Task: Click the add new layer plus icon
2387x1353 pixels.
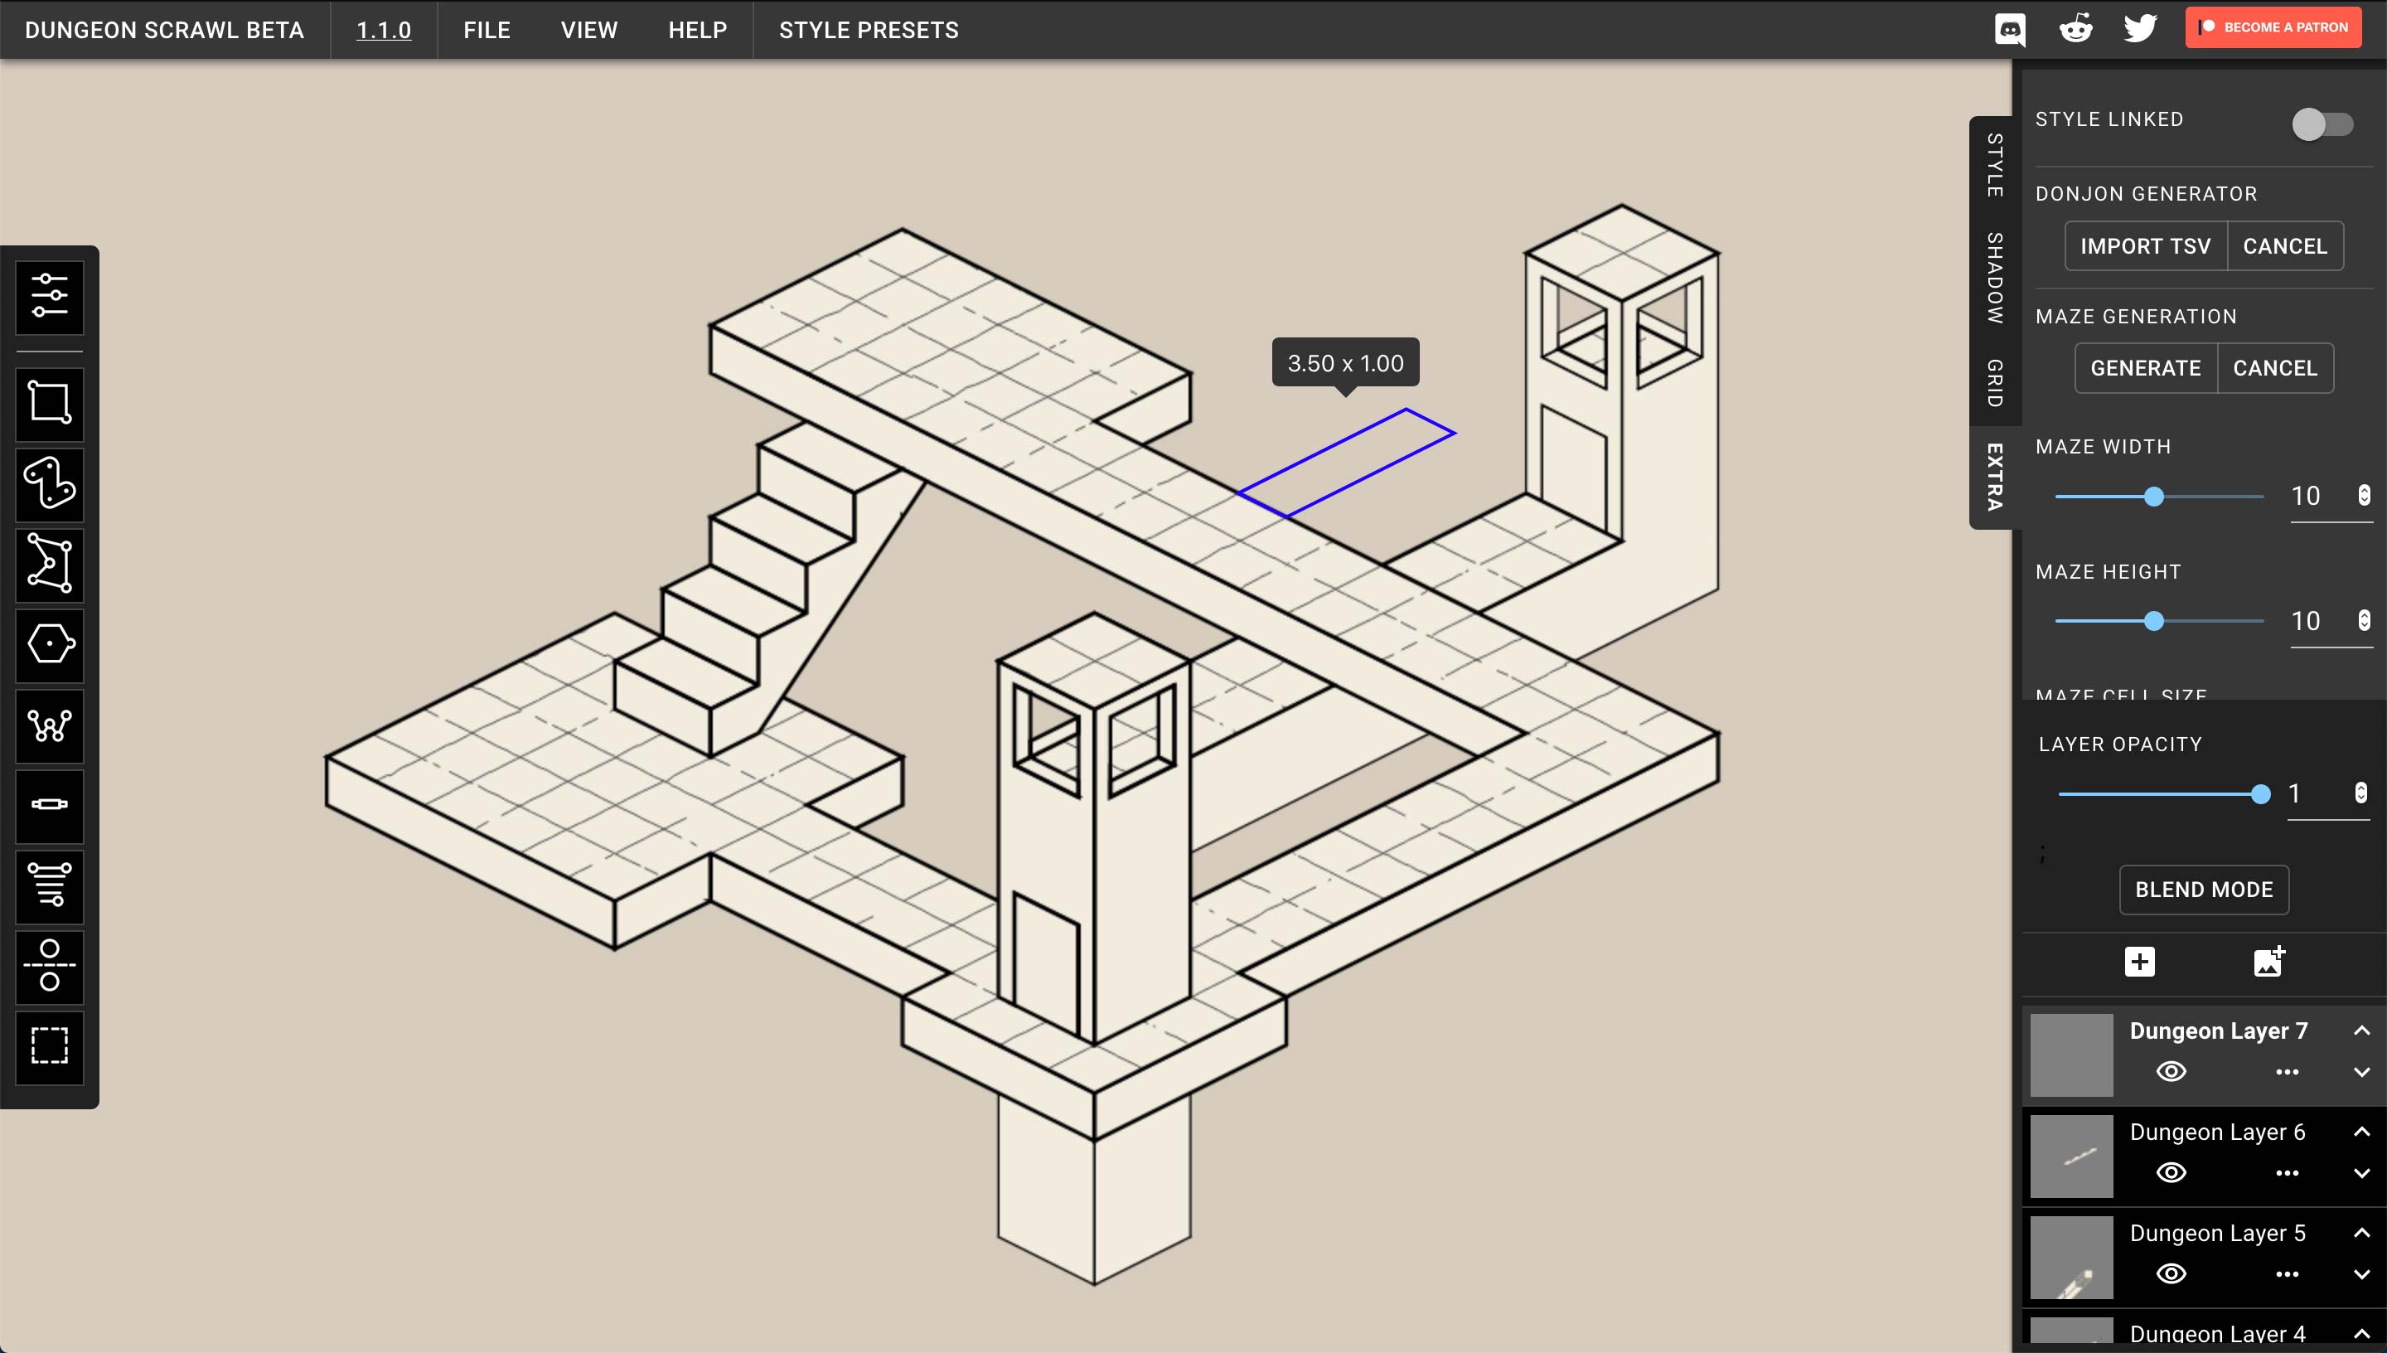Action: coord(2139,962)
